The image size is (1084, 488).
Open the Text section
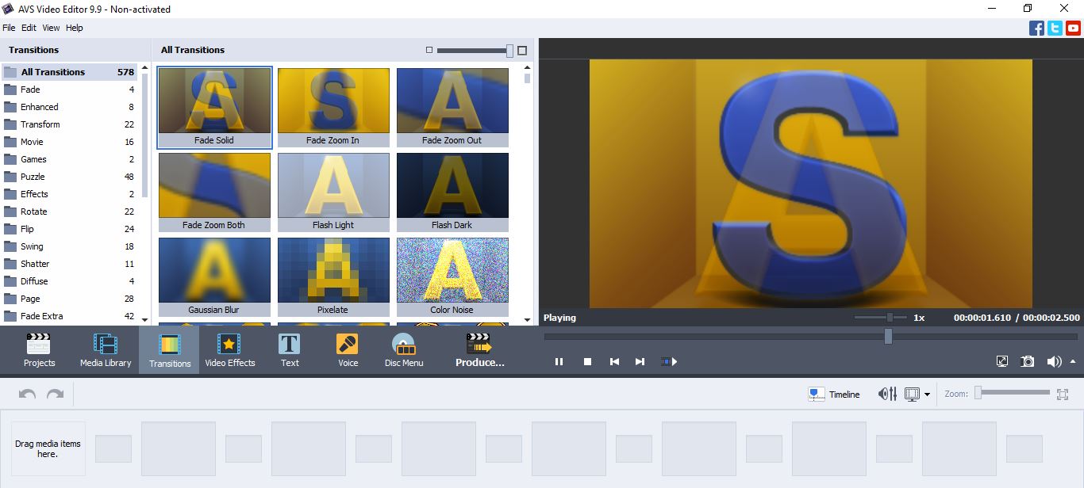coord(290,350)
